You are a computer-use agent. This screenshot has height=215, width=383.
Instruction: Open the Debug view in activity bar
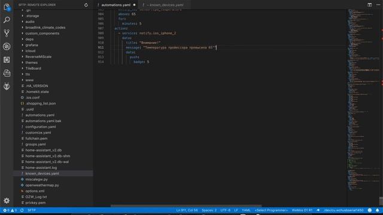point(7,47)
